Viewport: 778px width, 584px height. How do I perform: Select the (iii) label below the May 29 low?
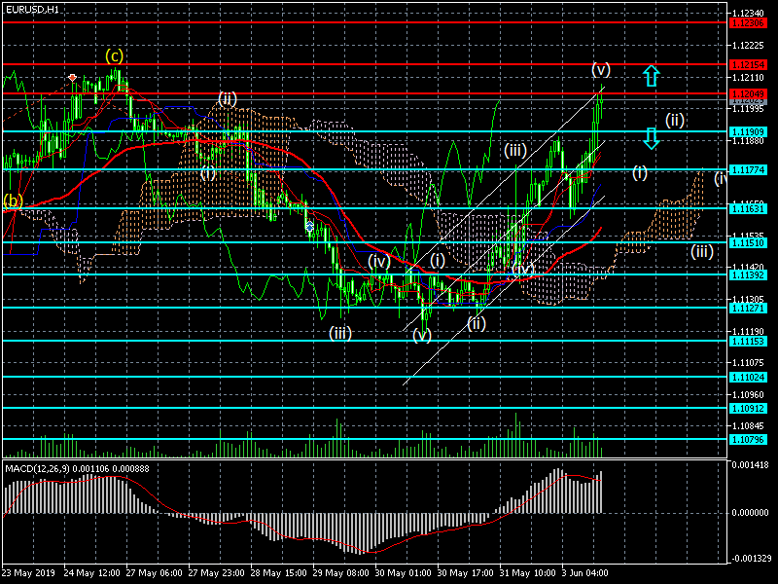click(x=339, y=333)
